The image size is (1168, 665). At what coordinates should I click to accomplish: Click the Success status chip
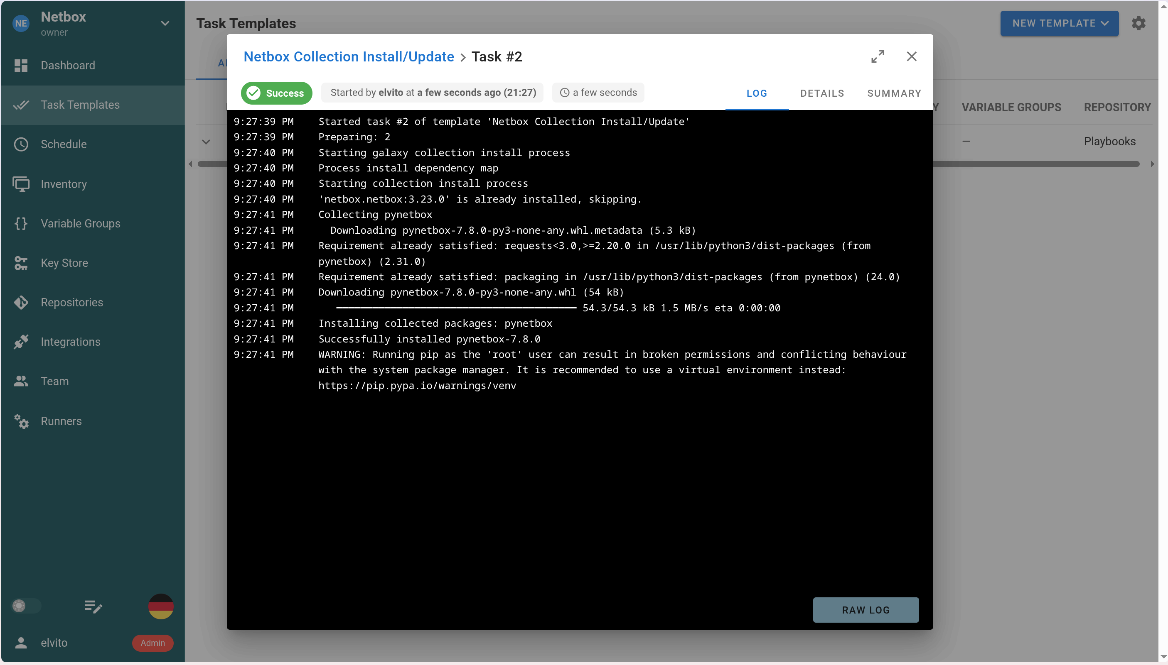(277, 93)
